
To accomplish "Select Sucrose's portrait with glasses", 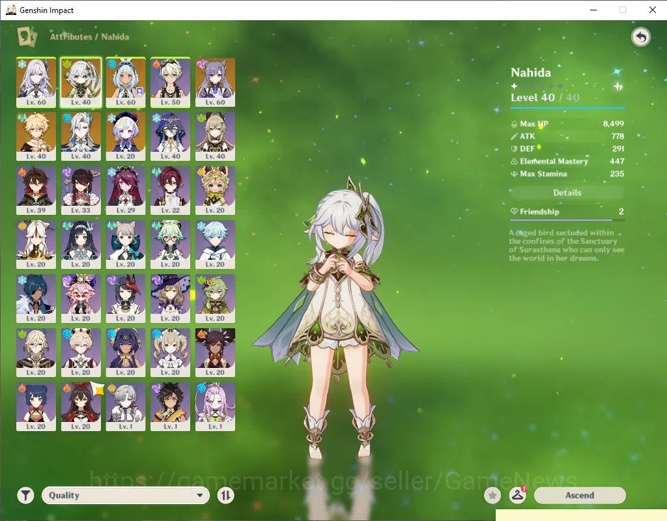I will (170, 244).
